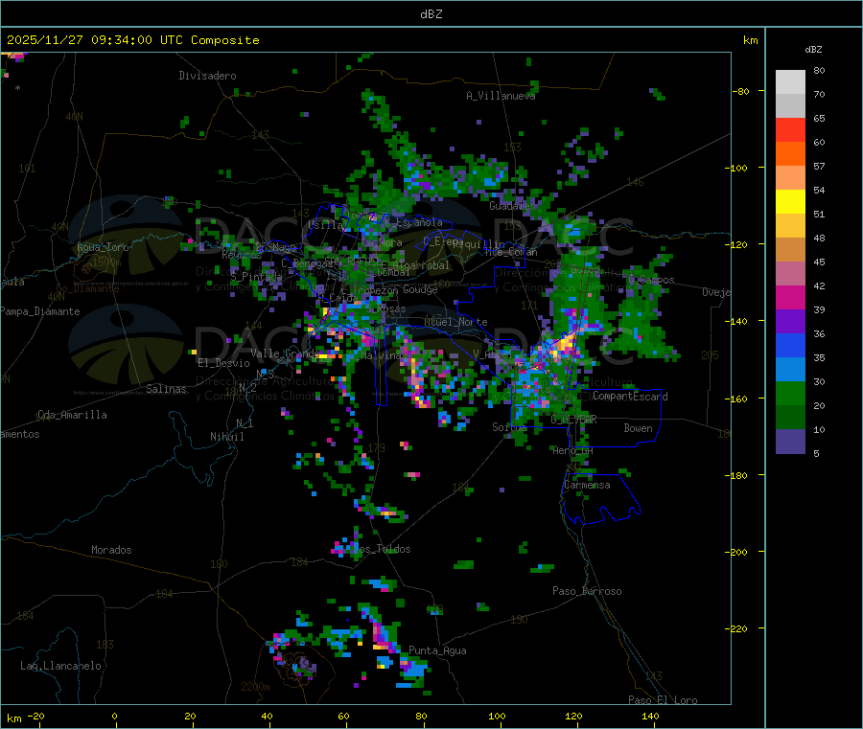
Task: Click the yellow 51-54 dBZ legend swatch
Action: 790,202
